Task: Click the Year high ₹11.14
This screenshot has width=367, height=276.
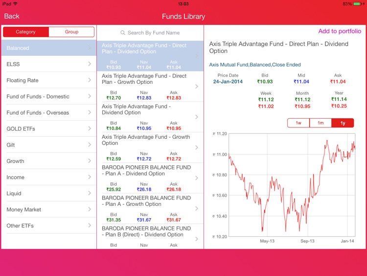Action: (339, 99)
